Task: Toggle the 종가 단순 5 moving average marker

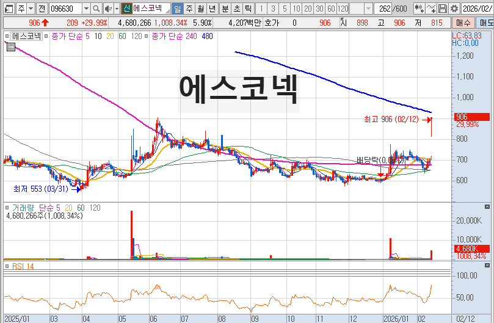Action: click(46, 36)
